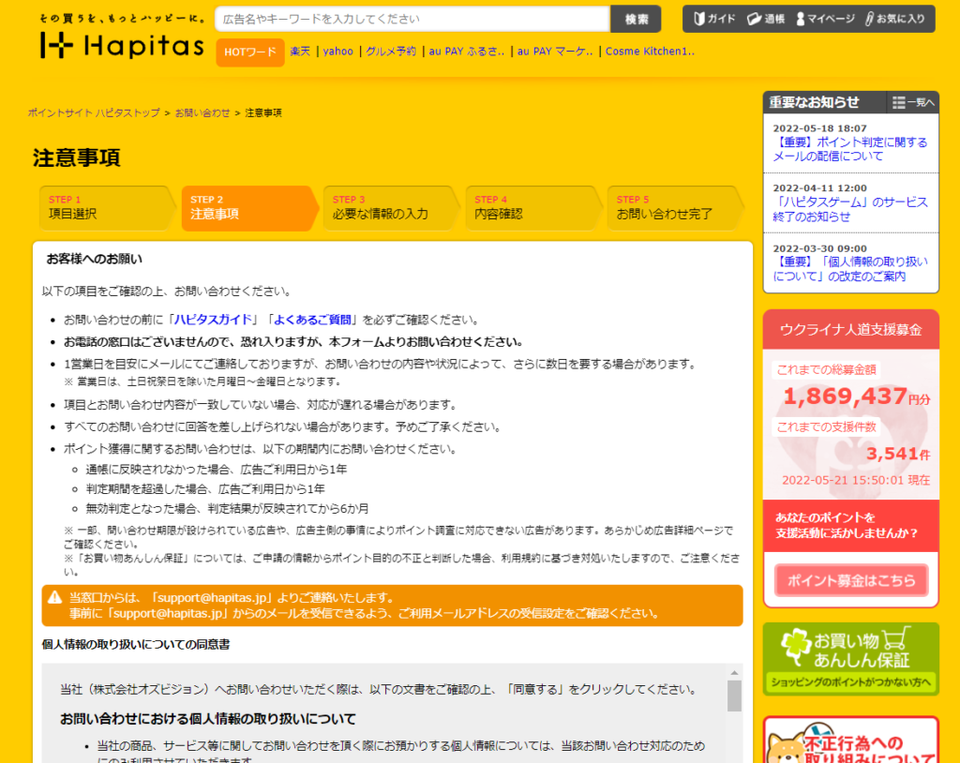Click the shopping cart icon on guarantee banner
Viewport: 960px width, 763px height.
(895, 638)
